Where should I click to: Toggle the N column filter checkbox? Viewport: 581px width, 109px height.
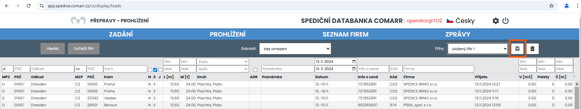[x=150, y=70]
